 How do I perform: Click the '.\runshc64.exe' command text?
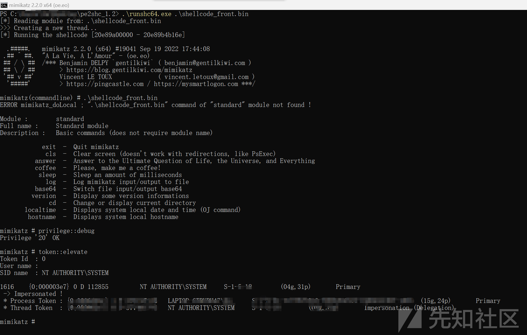click(x=147, y=14)
